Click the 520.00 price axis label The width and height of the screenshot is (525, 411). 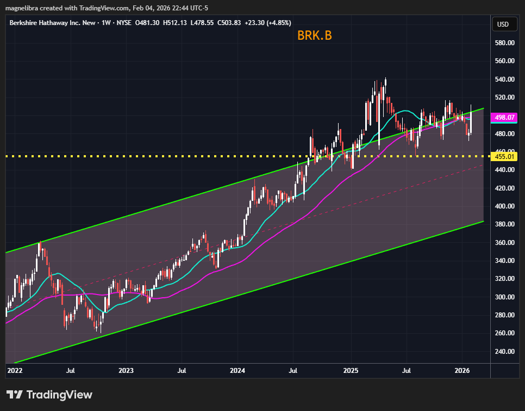504,97
